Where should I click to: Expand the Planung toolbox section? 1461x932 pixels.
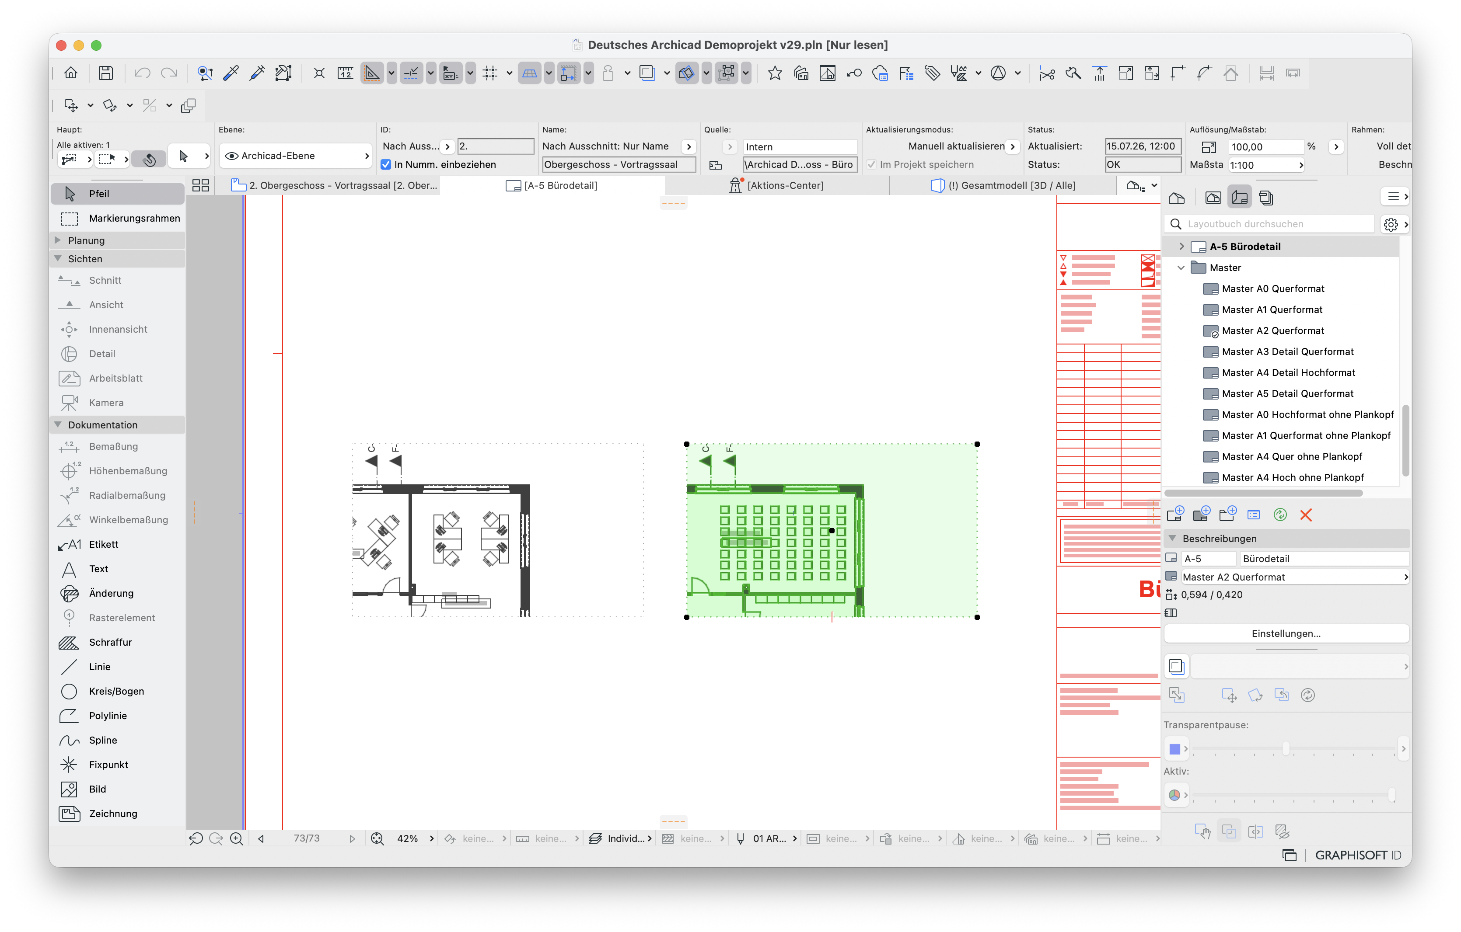coord(58,240)
